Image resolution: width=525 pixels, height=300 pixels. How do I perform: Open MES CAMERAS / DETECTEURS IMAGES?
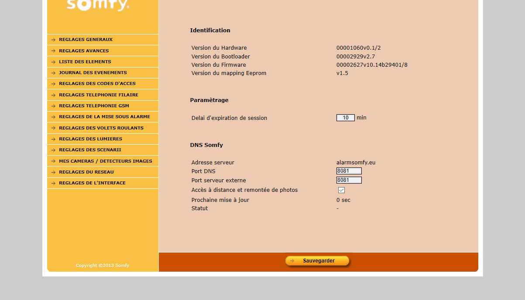[x=103, y=161]
